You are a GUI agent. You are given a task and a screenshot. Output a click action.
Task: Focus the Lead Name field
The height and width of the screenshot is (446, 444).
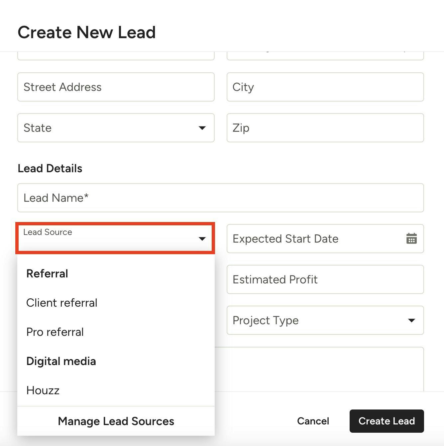(x=220, y=198)
